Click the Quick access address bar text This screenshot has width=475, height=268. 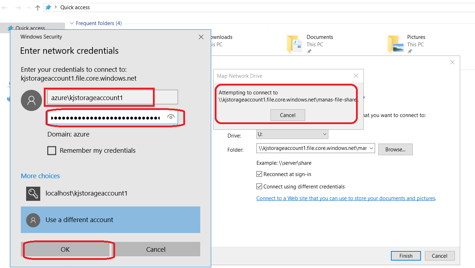[75, 7]
